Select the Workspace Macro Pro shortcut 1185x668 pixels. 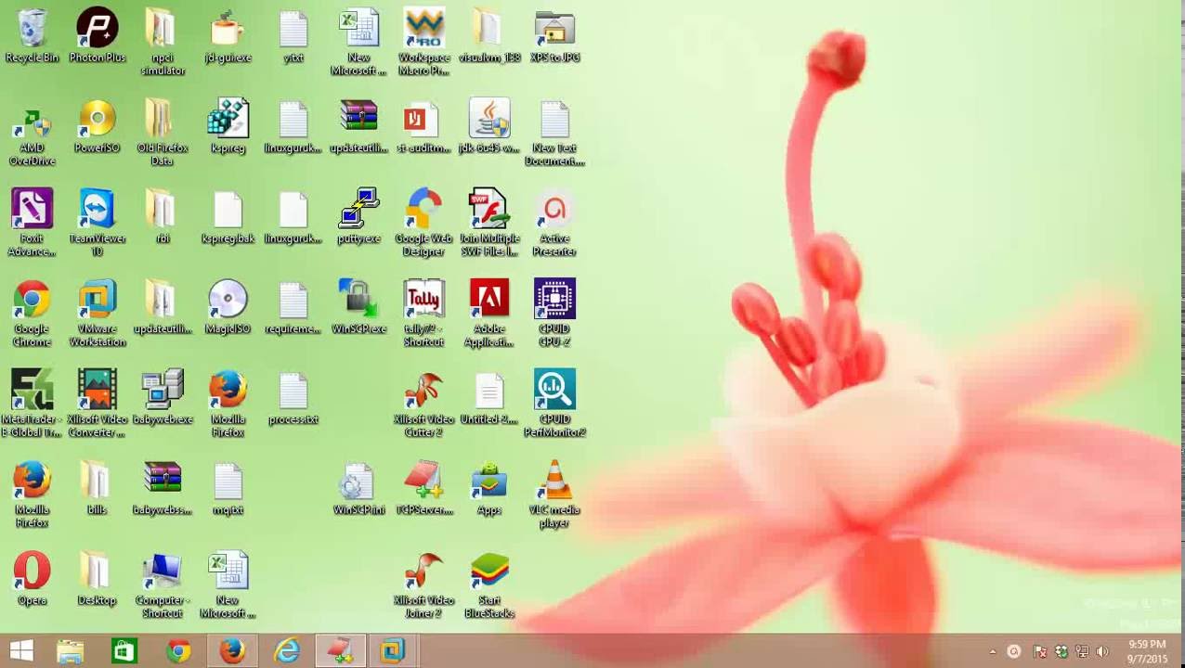click(x=423, y=28)
